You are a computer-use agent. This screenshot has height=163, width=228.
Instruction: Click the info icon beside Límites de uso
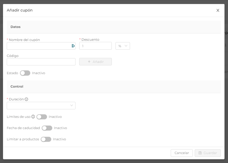(x=33, y=117)
